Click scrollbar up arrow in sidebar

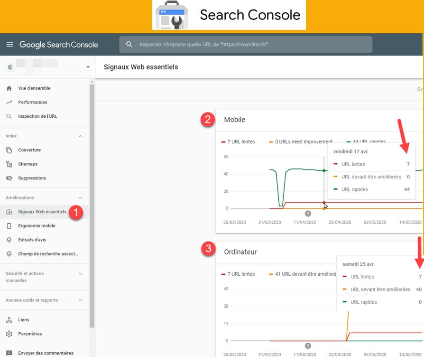point(92,82)
